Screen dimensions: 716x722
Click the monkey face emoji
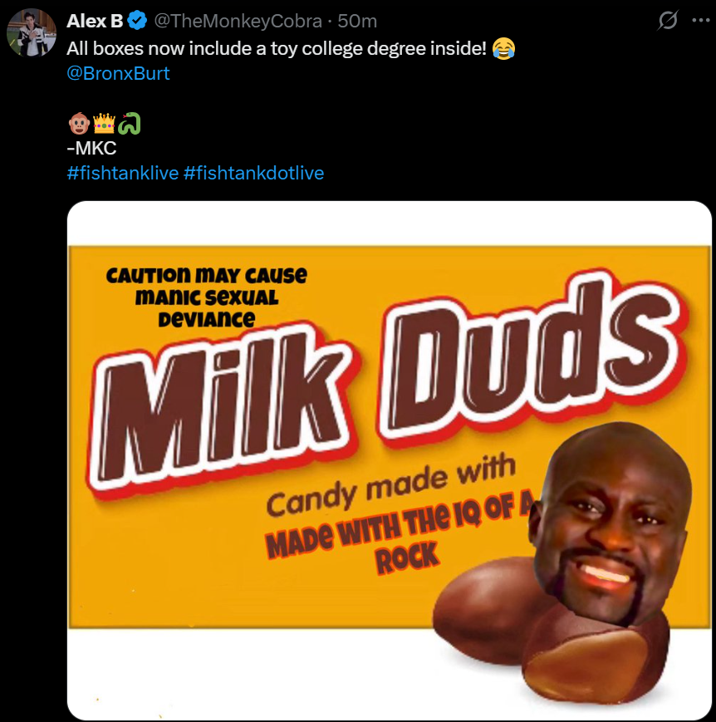click(x=80, y=125)
